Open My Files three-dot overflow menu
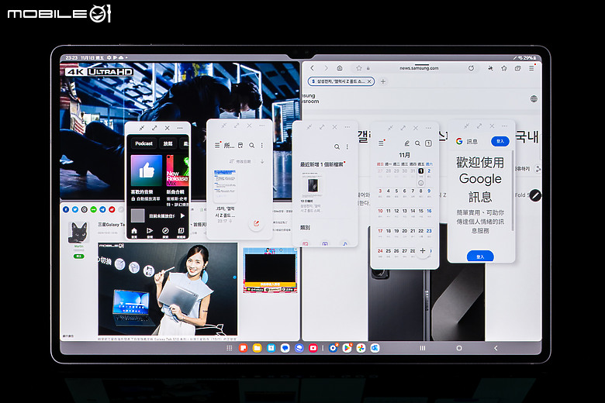This screenshot has width=605, height=403. (347, 147)
